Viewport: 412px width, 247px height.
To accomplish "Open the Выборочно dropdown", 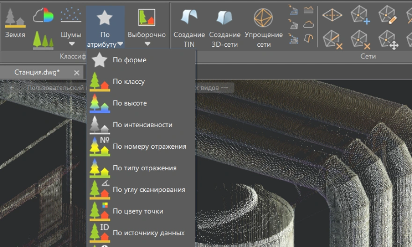I will click(147, 44).
